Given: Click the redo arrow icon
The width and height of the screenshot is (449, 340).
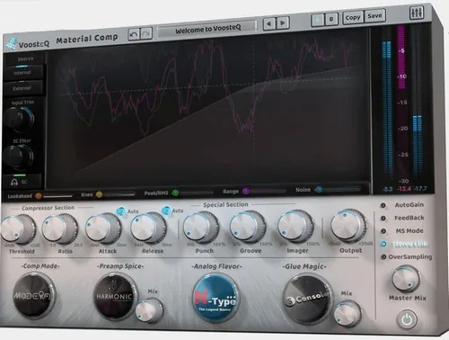Looking at the screenshot, I should [146, 33].
